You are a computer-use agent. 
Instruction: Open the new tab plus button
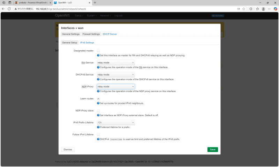coord(95,2)
